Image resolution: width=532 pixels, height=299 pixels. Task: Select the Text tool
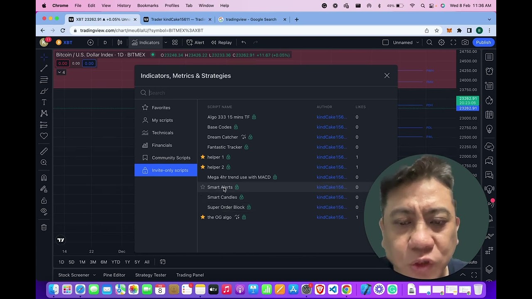44,102
